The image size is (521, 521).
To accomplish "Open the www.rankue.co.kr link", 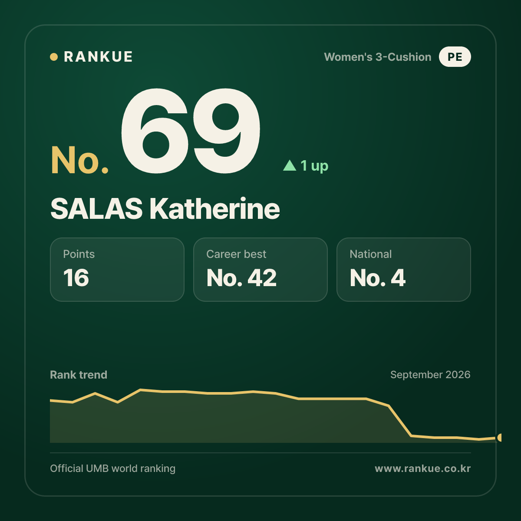I will pyautogui.click(x=423, y=468).
